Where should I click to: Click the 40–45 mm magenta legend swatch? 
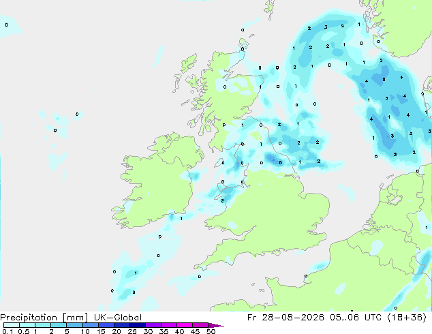185,325
